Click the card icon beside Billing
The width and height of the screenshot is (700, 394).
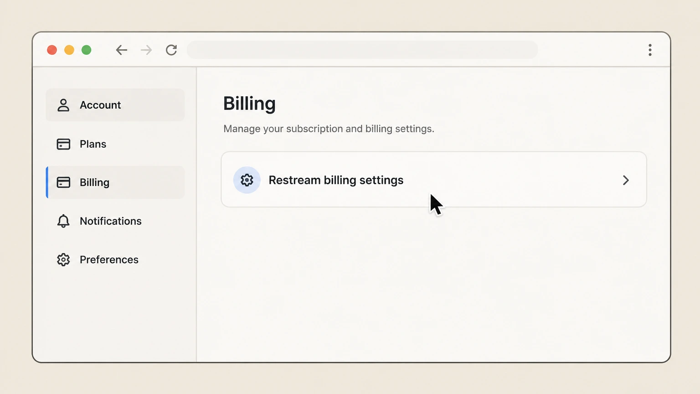click(63, 182)
